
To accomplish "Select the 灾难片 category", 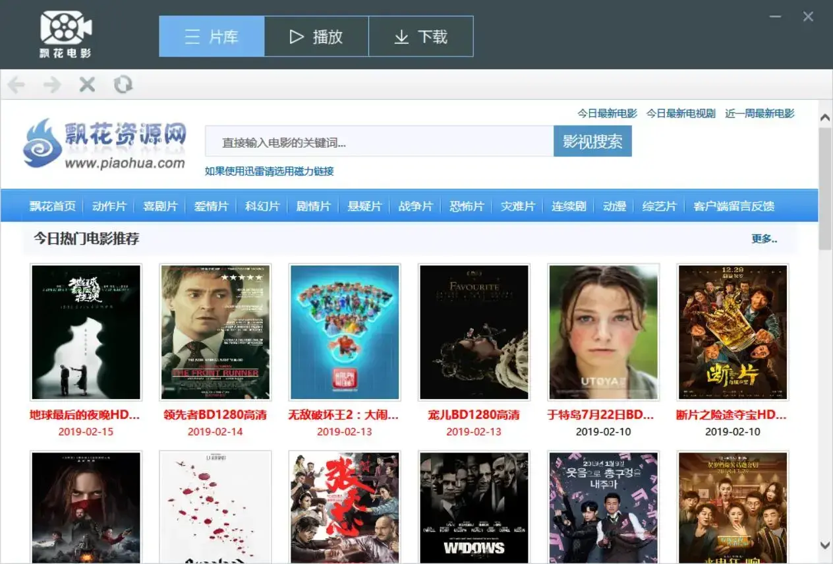I will coord(518,206).
